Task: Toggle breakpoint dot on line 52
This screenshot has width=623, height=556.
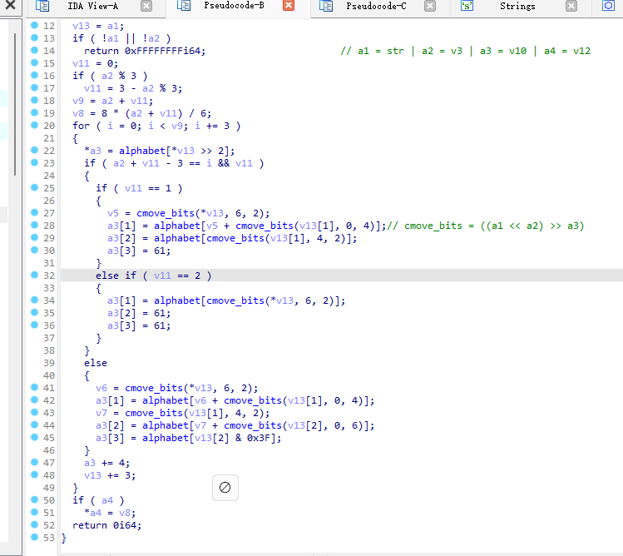Action: [34, 525]
